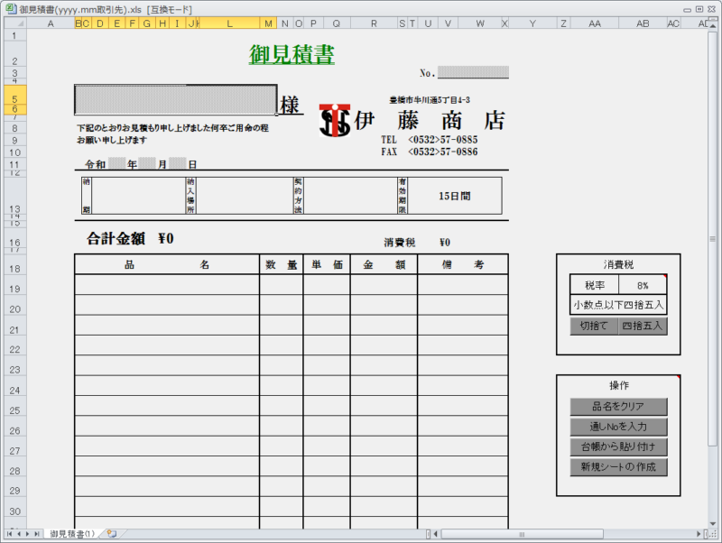The image size is (722, 543).
Task: Click the 御見積書 title text
Action: pos(292,54)
